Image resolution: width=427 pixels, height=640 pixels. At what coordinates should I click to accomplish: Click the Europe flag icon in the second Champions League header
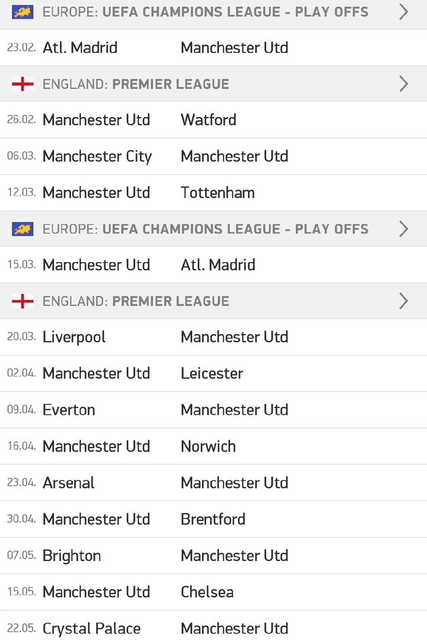(x=23, y=229)
